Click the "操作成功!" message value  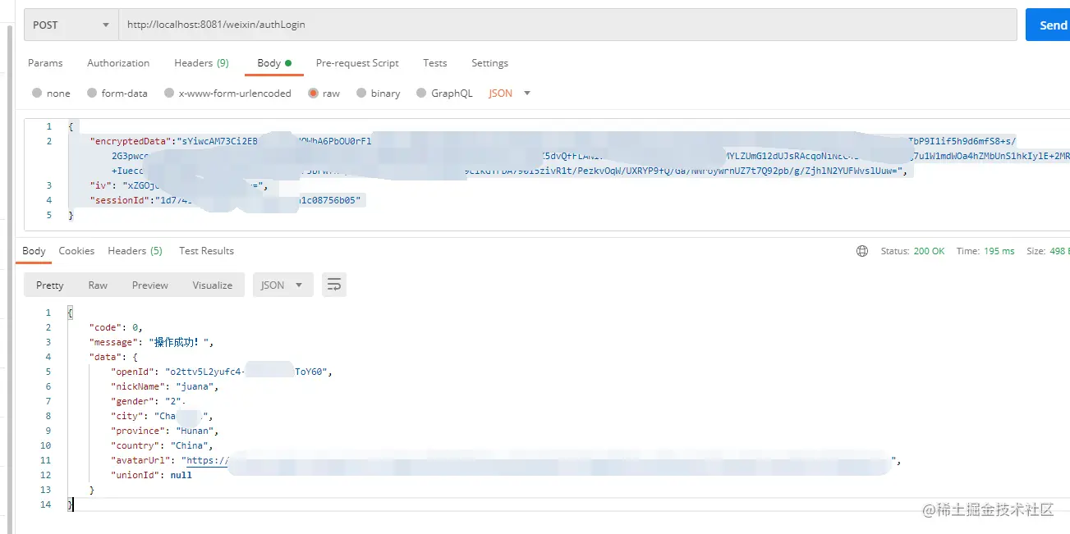tap(178, 342)
